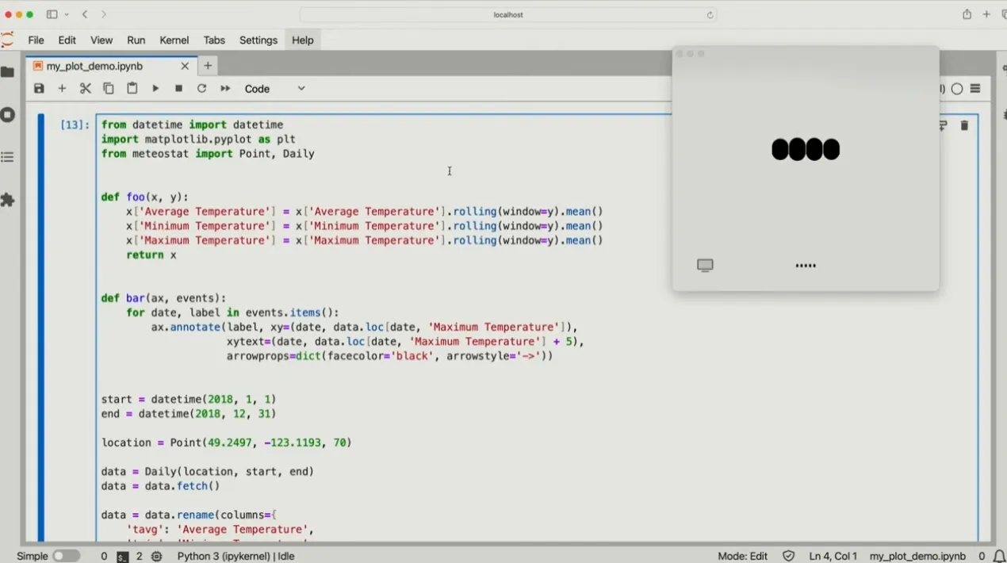Delete the cell with trash icon
This screenshot has width=1007, height=563.
(964, 125)
